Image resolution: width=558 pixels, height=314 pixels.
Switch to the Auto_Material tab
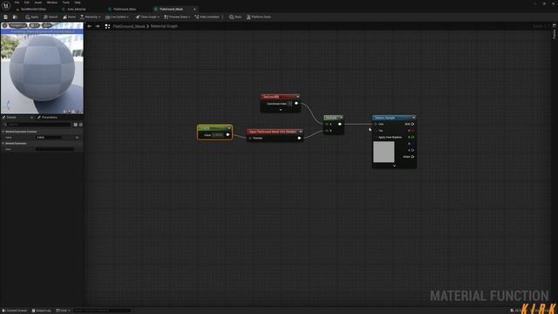tap(74, 10)
